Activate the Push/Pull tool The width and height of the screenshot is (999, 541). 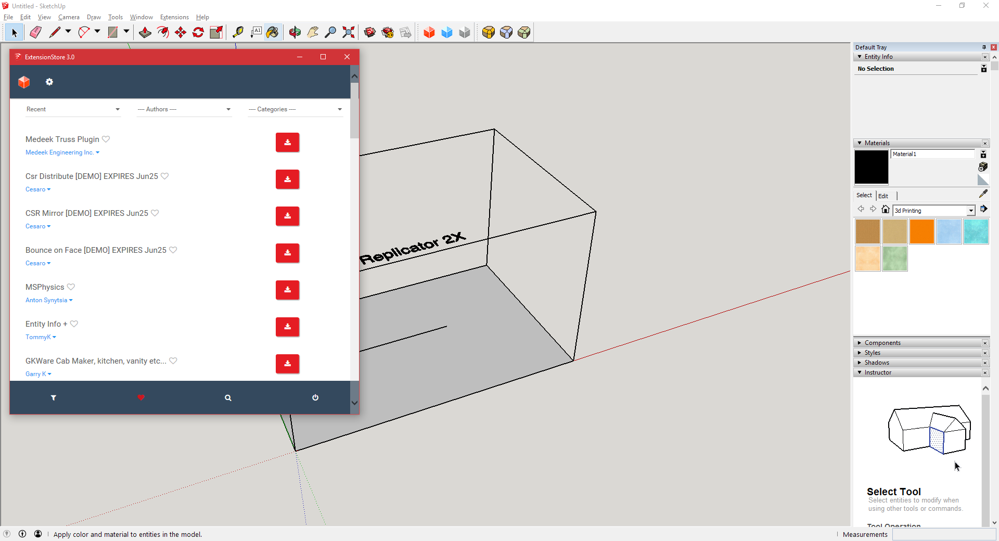pyautogui.click(x=145, y=33)
